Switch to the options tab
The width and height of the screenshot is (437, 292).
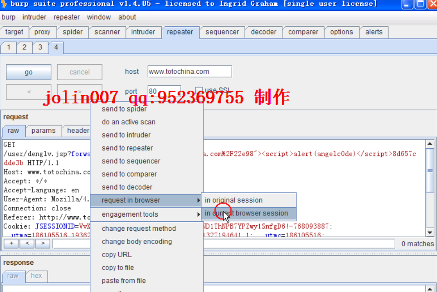click(342, 32)
